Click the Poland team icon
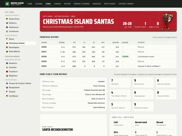The width and height of the screenshot is (182, 136). click(7, 92)
